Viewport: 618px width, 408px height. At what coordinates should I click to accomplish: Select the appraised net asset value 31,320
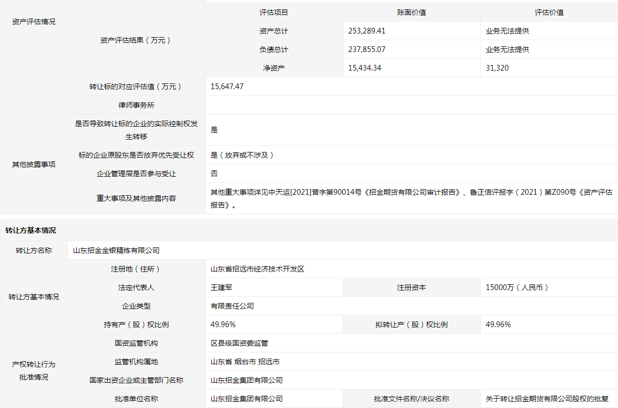click(x=497, y=67)
